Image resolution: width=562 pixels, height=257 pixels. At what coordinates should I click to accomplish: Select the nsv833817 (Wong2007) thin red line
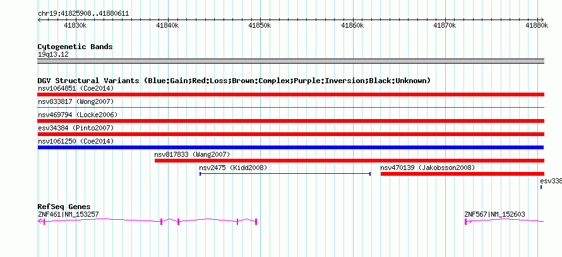(290, 107)
